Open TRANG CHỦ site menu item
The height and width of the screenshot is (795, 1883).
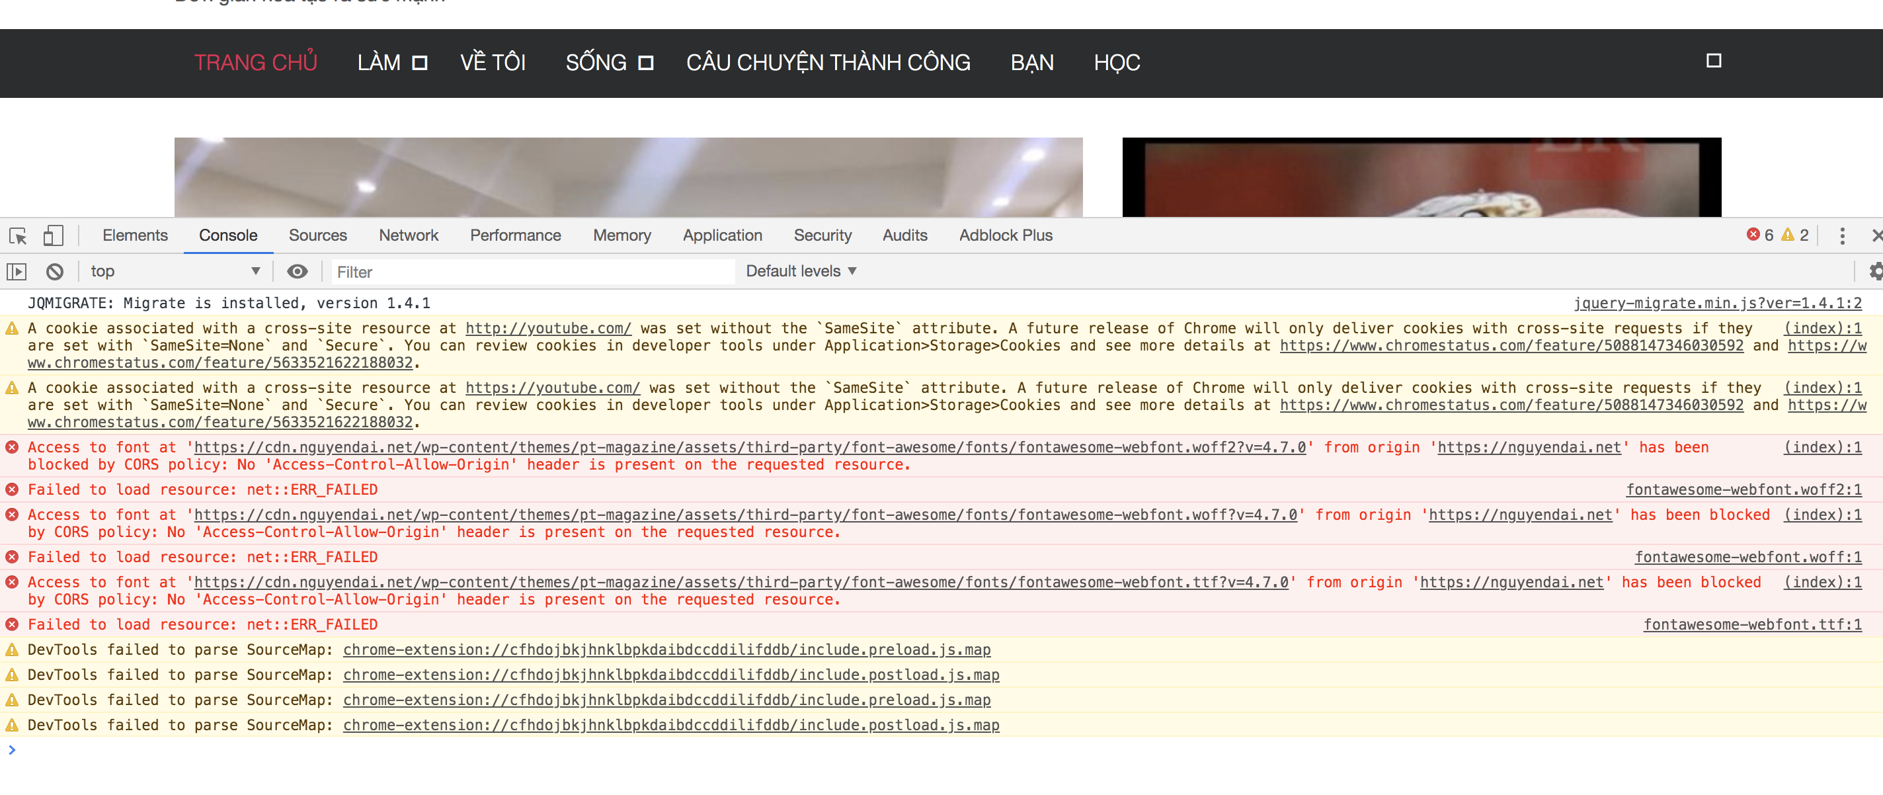tap(255, 63)
